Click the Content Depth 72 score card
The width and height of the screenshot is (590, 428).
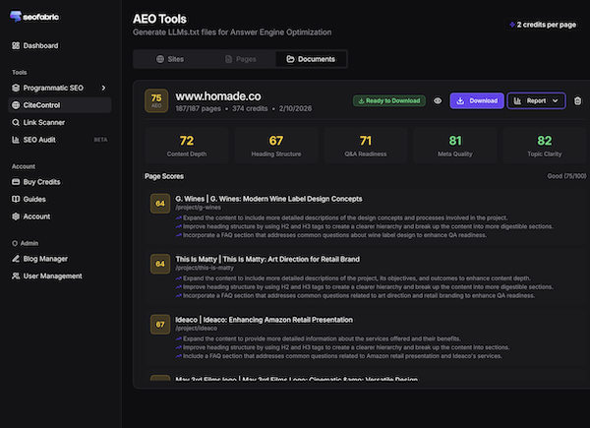pyautogui.click(x=187, y=146)
